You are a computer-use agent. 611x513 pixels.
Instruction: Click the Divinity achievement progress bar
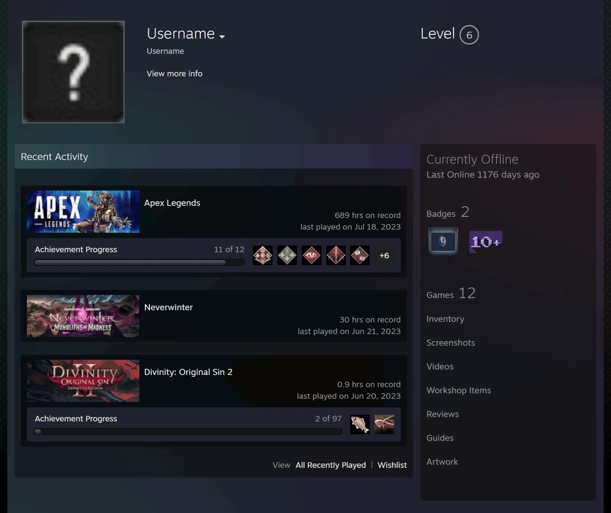point(188,432)
